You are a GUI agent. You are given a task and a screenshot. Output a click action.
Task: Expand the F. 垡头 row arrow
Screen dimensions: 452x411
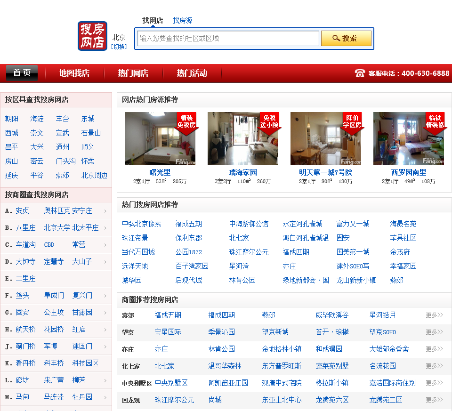[x=105, y=296]
